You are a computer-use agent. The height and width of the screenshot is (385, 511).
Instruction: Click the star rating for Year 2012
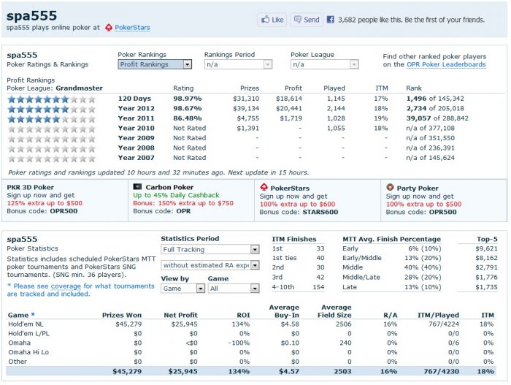(x=37, y=108)
